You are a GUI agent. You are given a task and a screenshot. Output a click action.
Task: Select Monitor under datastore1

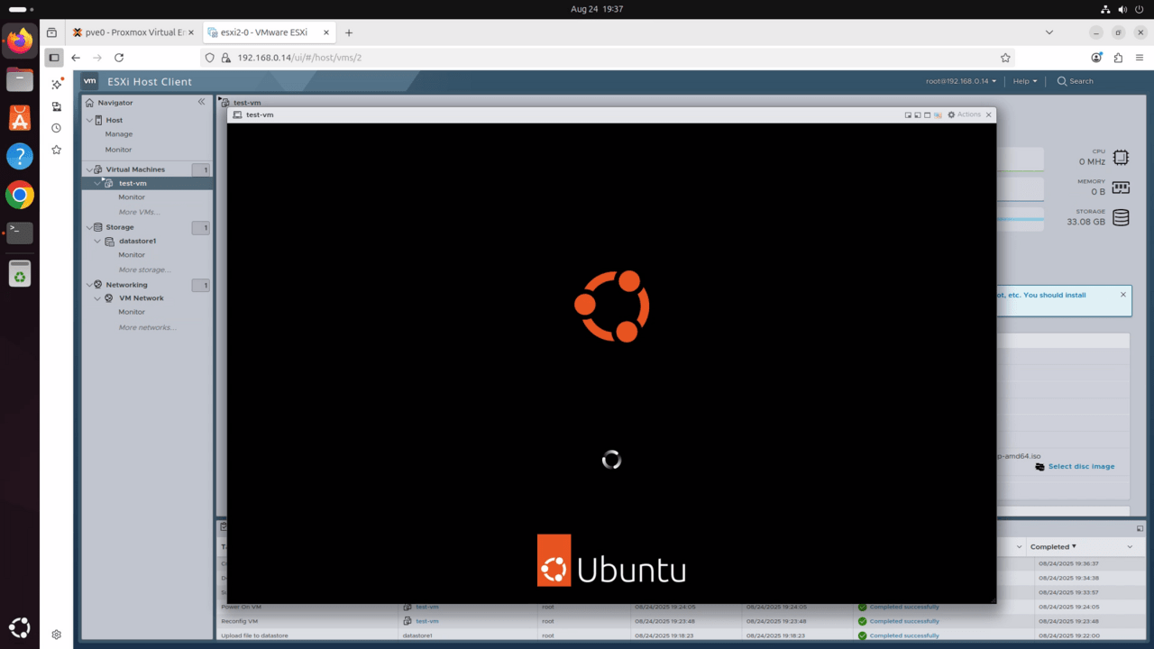tap(132, 255)
